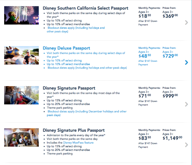The height and width of the screenshot is (165, 192).
Task: View blockout dates for Select Passport
Action: (x=76, y=30)
